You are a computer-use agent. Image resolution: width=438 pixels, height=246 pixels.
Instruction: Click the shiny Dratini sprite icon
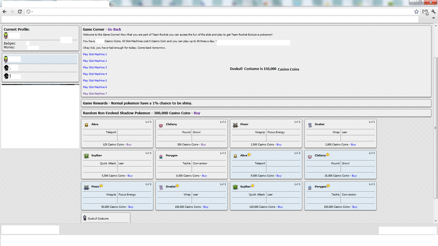coord(161,188)
